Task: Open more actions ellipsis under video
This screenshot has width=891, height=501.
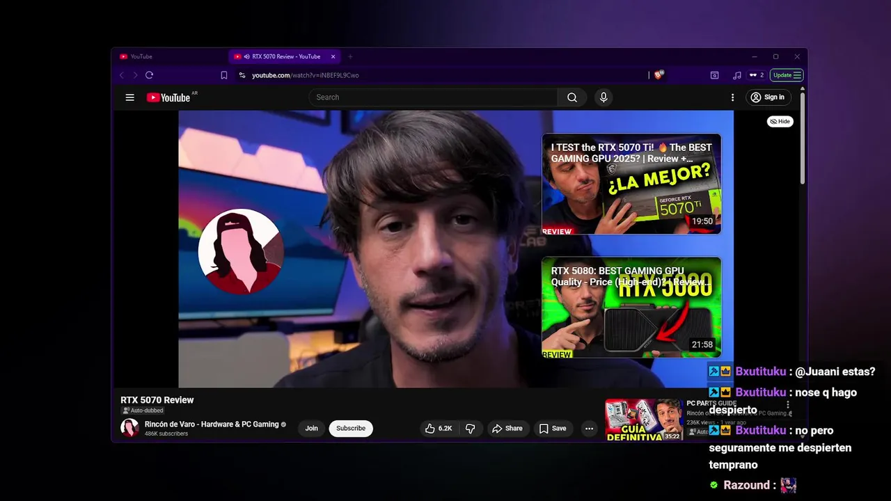Action: [590, 429]
